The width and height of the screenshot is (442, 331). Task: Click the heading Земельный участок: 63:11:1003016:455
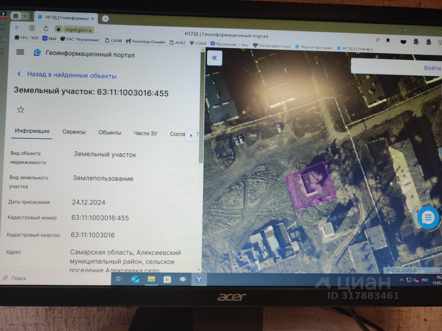[91, 92]
